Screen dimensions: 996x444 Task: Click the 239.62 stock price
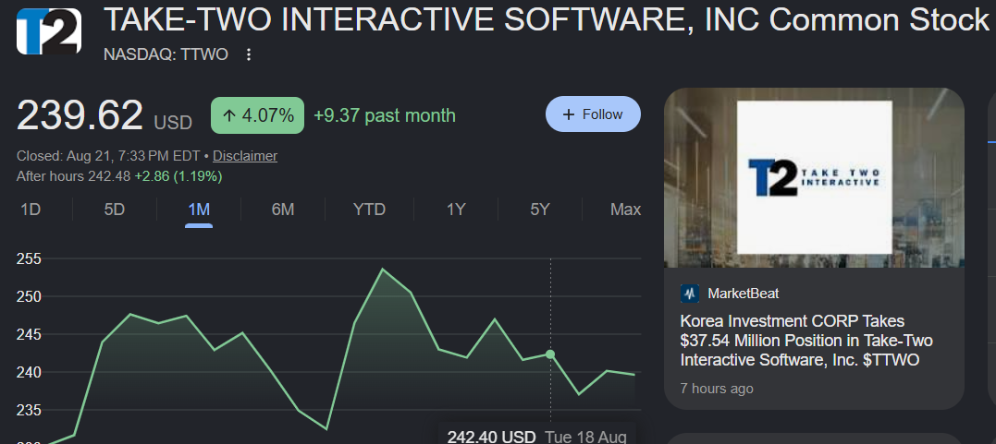tap(80, 115)
